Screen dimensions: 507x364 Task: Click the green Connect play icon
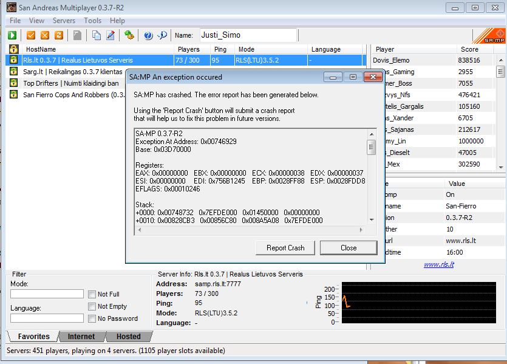[x=12, y=35]
